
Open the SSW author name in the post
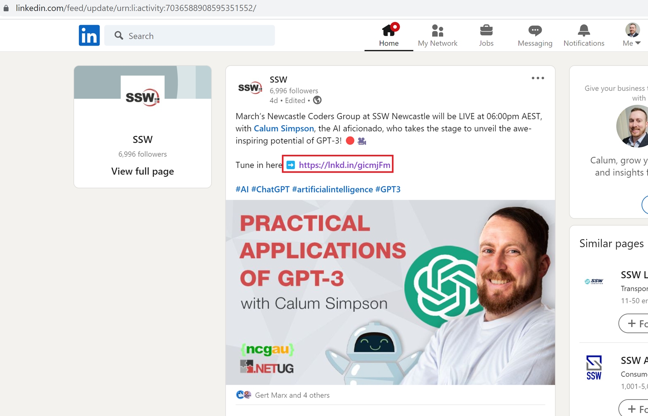(x=279, y=80)
